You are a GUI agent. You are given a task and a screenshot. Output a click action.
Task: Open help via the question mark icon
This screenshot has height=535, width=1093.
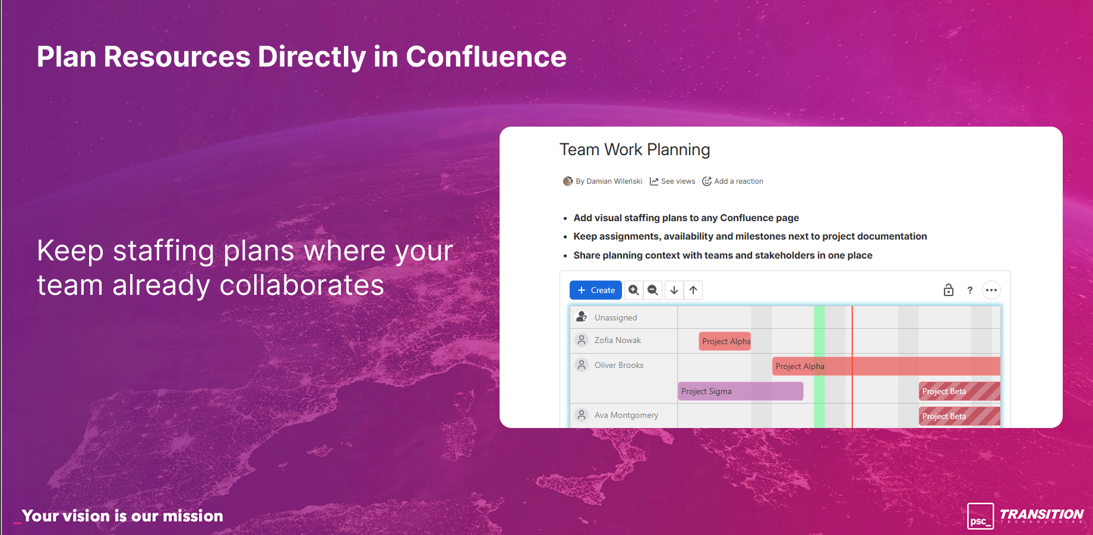tap(970, 290)
